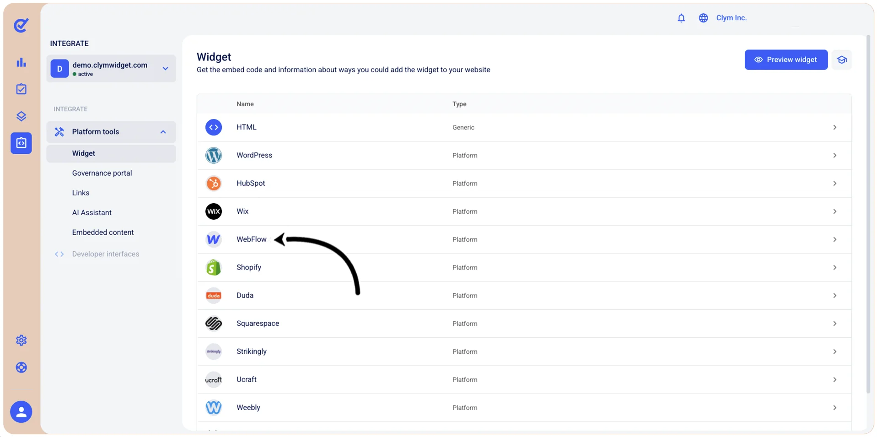
Task: Open the Squarespace platform entry
Action: tap(524, 324)
